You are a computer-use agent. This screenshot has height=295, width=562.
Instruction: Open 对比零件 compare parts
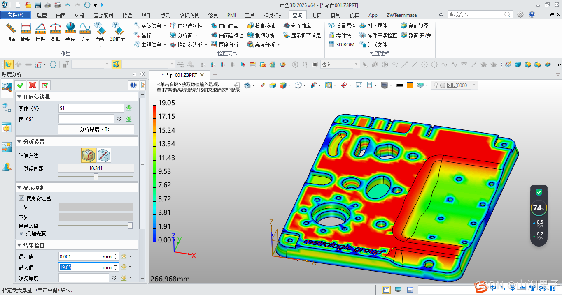click(x=373, y=26)
